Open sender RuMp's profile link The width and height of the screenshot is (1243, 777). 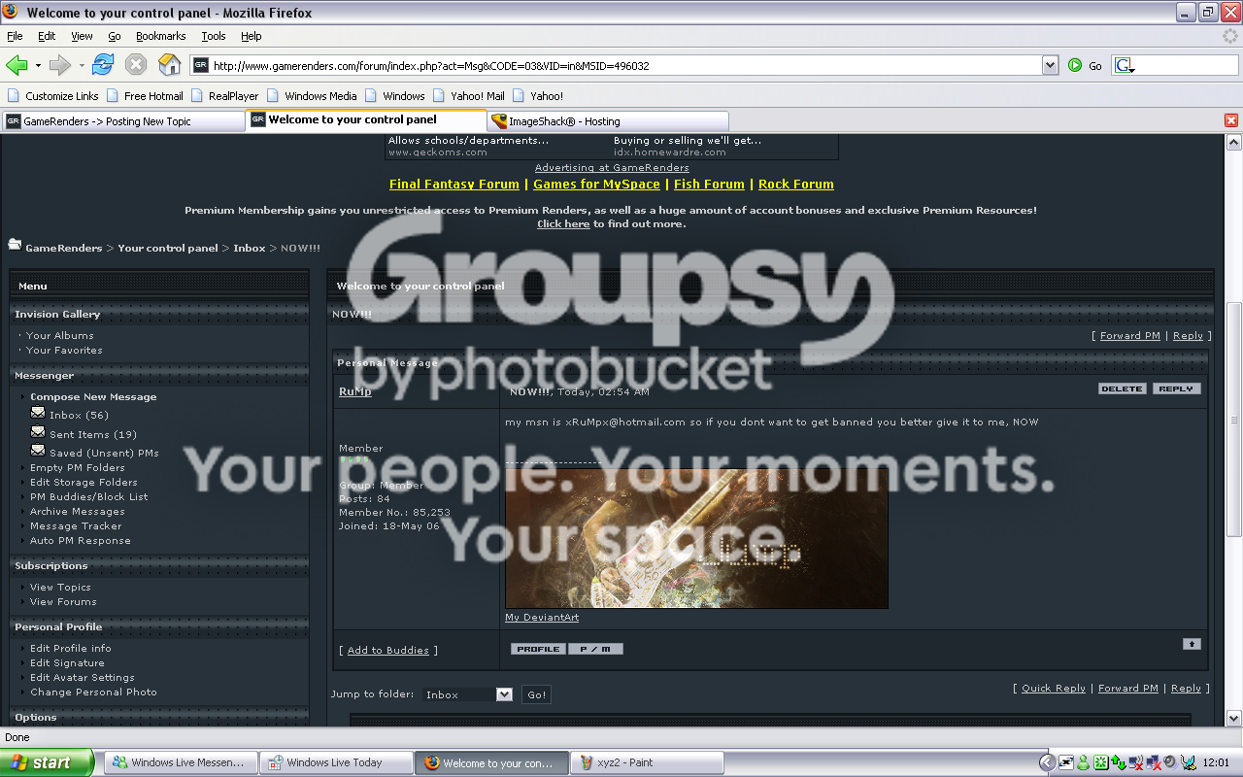pyautogui.click(x=355, y=391)
